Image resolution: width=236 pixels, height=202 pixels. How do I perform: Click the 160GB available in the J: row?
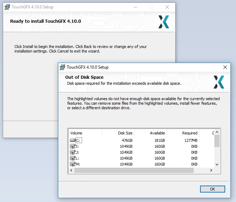[x=160, y=152]
